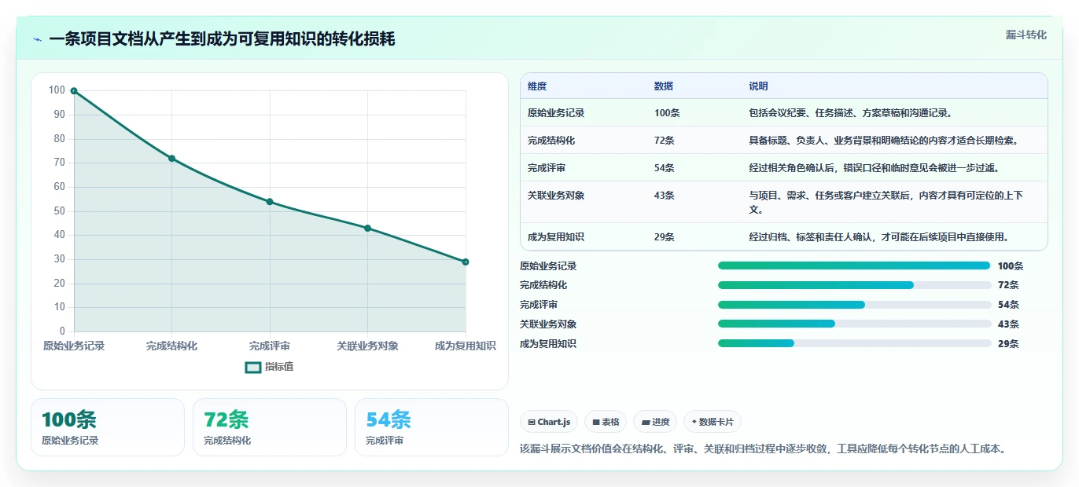
Task: Open the 100条 原始业务记录 stat card
Action: [x=108, y=427]
